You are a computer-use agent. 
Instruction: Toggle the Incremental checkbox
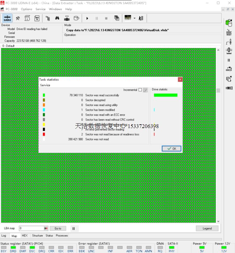pyautogui.click(x=140, y=90)
